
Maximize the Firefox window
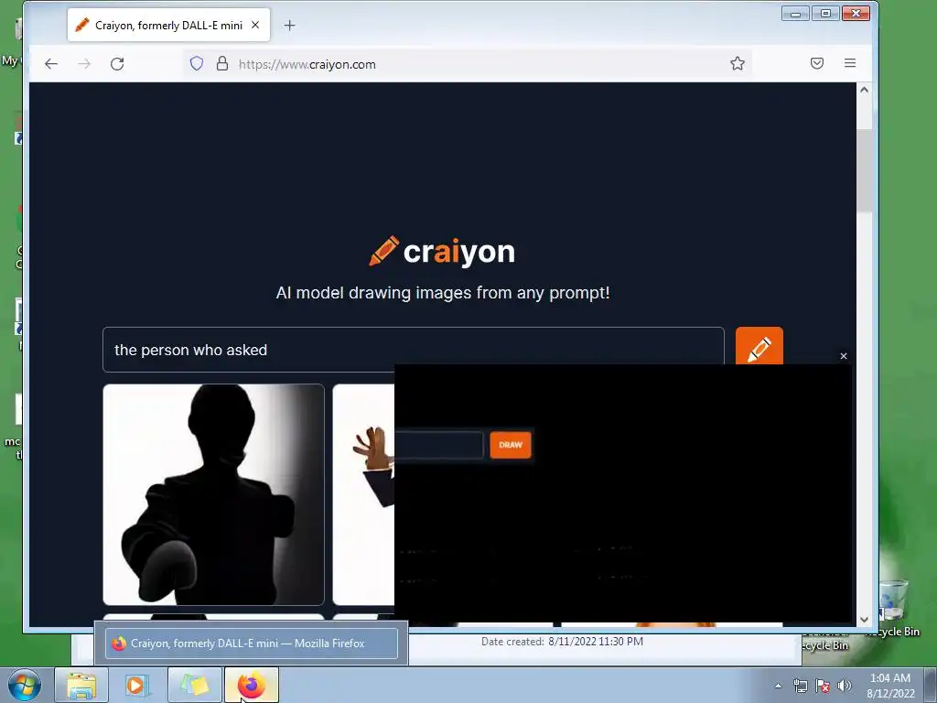pyautogui.click(x=825, y=13)
